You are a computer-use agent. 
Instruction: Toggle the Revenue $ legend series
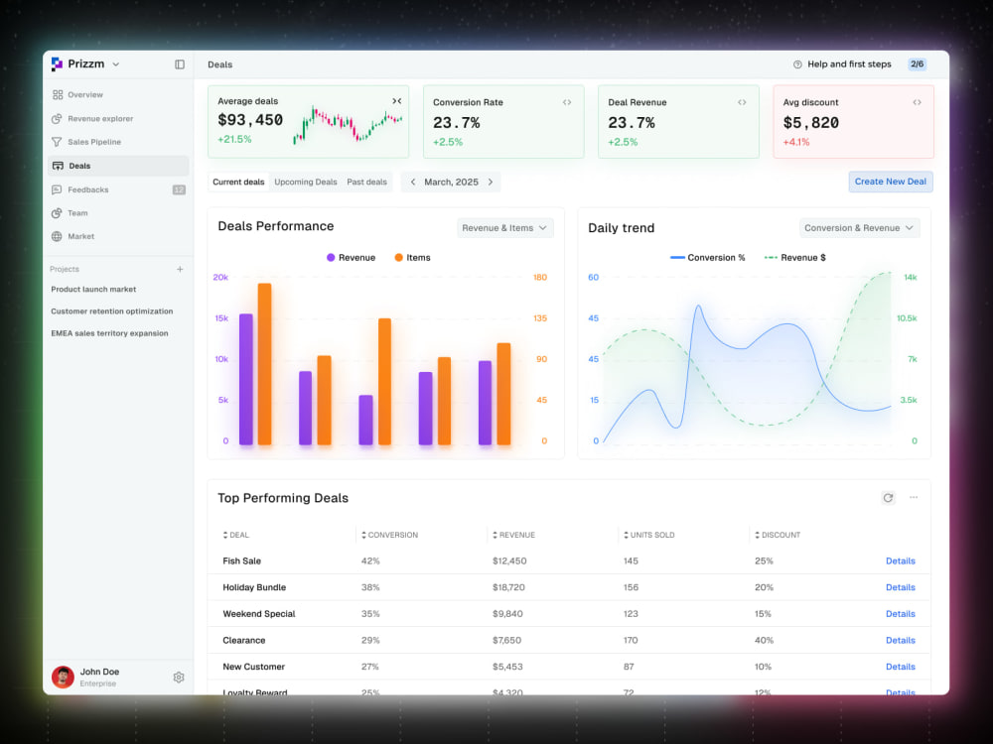tap(794, 258)
